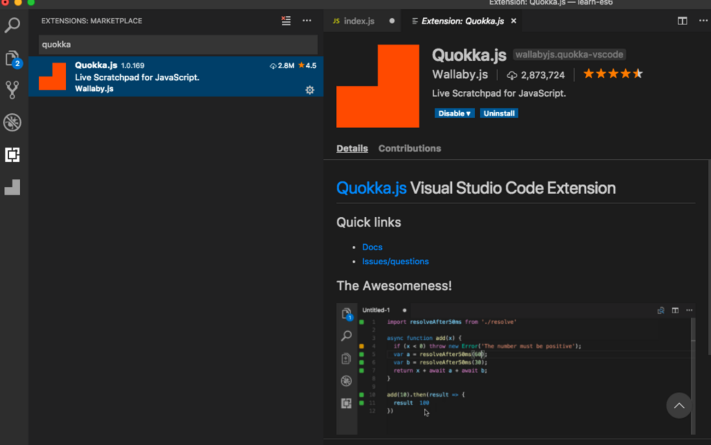Select the Quokka.js result in the extensions list
Image resolution: width=711 pixels, height=445 pixels.
click(176, 77)
